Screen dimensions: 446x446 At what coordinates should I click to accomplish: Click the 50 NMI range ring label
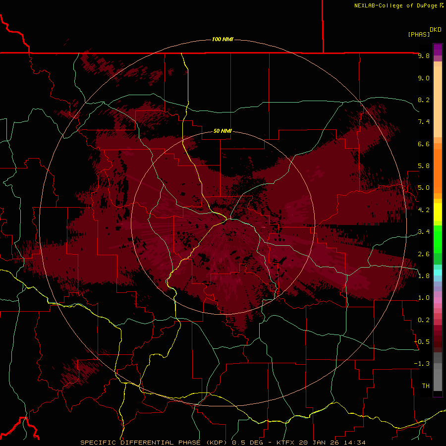coord(223,131)
